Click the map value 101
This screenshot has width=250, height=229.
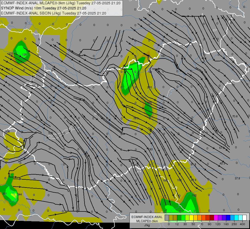[x=11, y=54]
